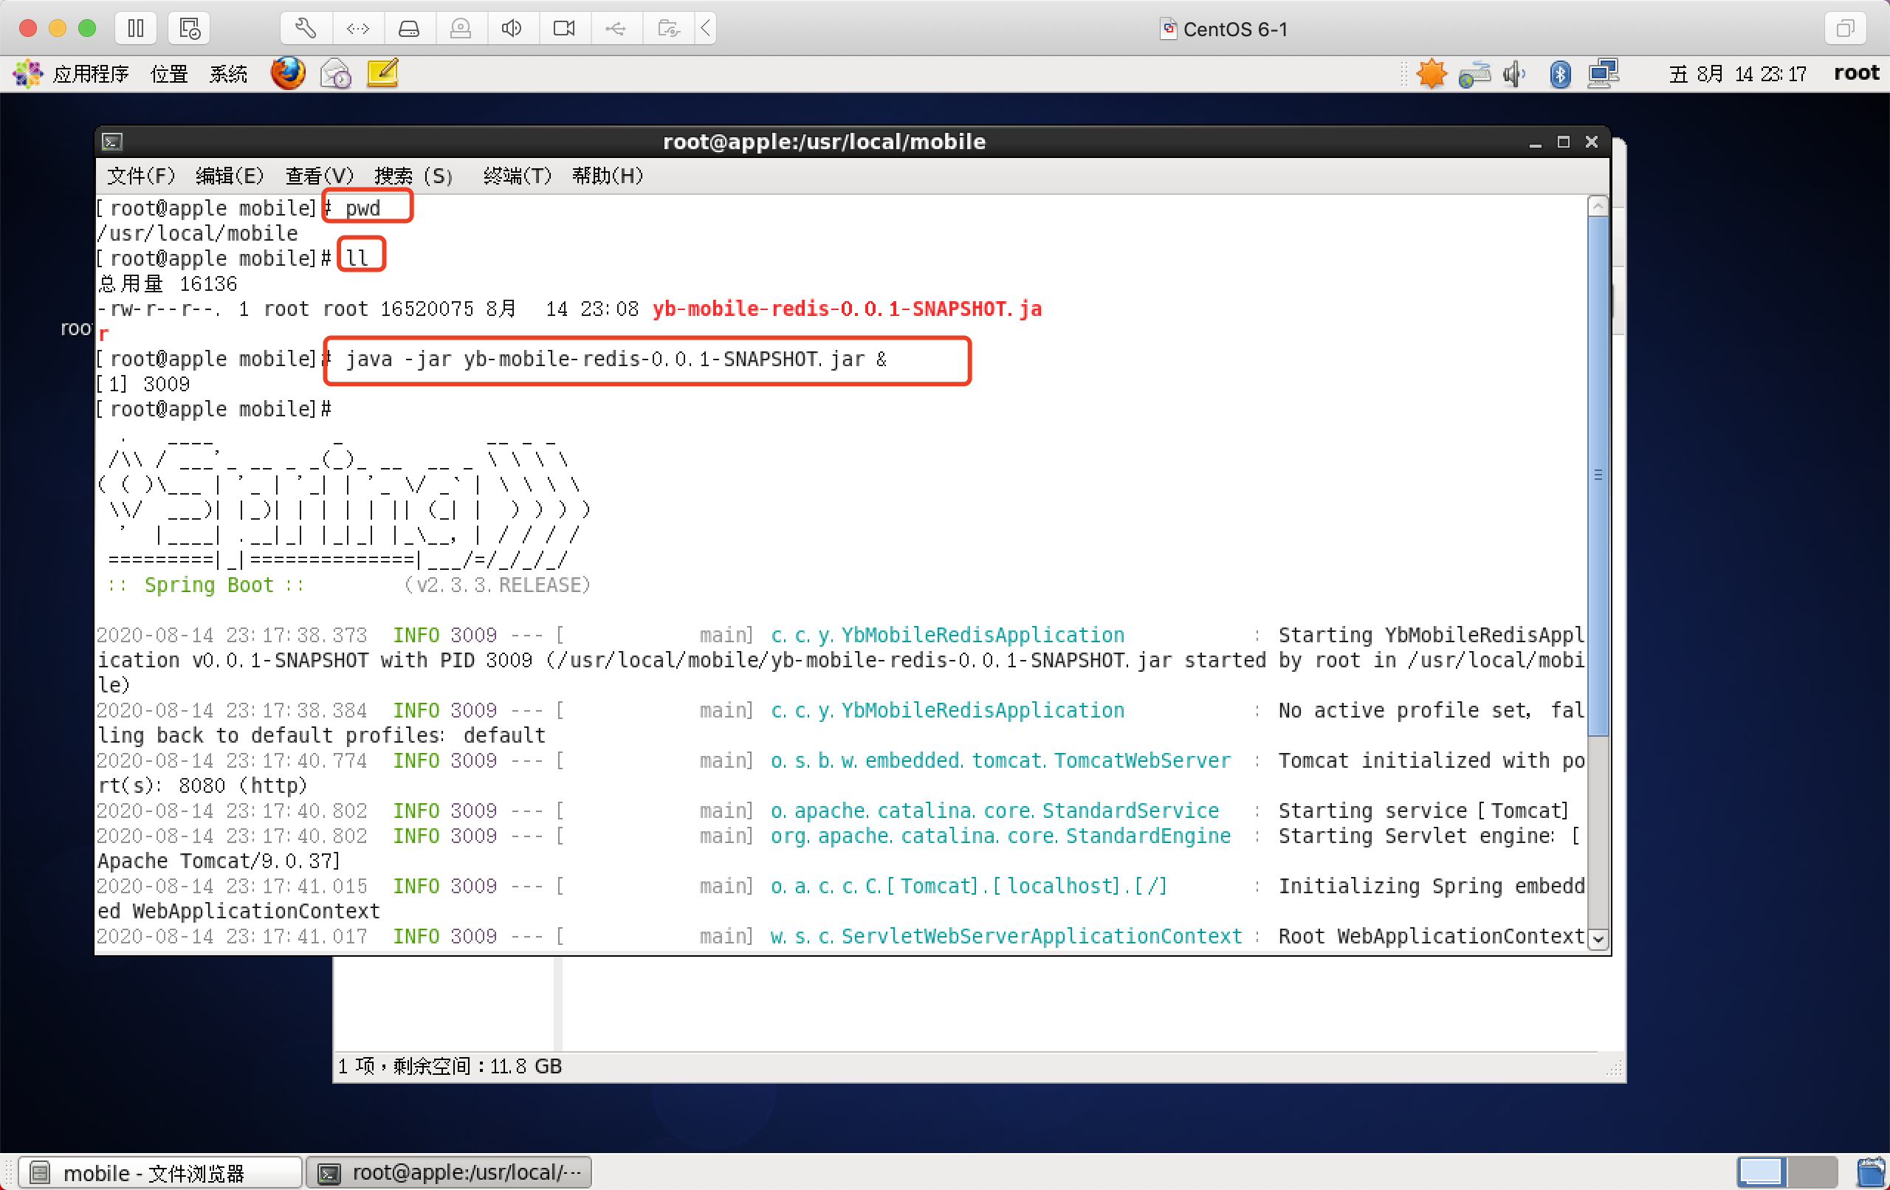Viewport: 1890px width, 1190px height.
Task: Click the Bluetooth tray icon
Action: pyautogui.click(x=1559, y=74)
